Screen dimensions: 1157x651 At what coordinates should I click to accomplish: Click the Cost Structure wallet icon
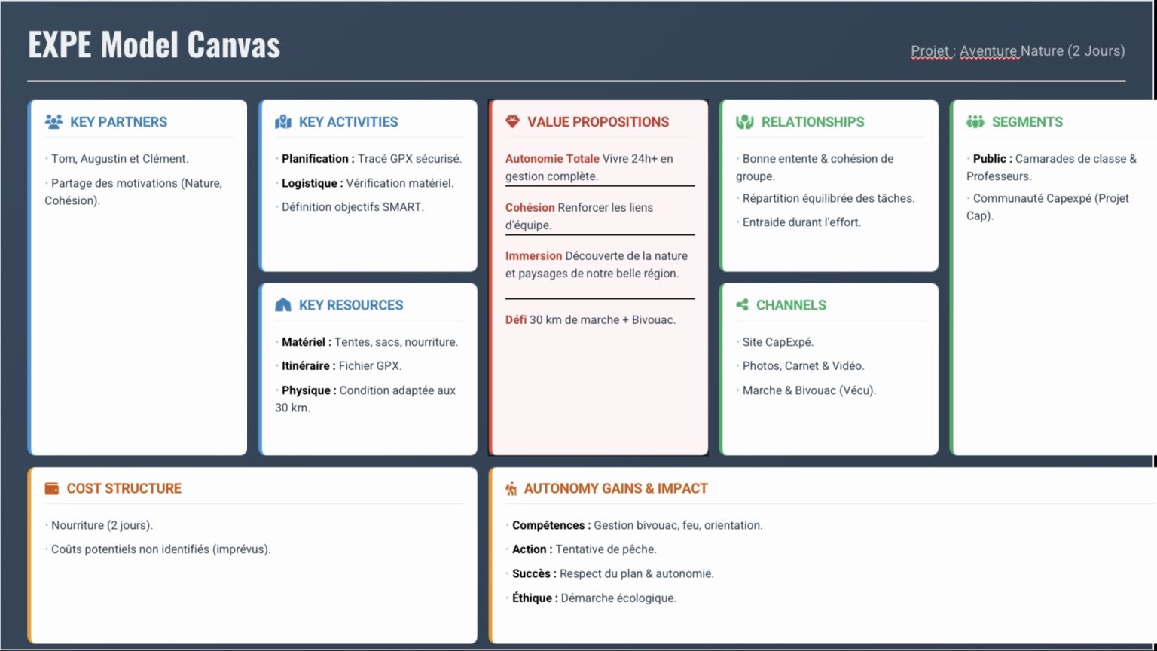[x=52, y=488]
